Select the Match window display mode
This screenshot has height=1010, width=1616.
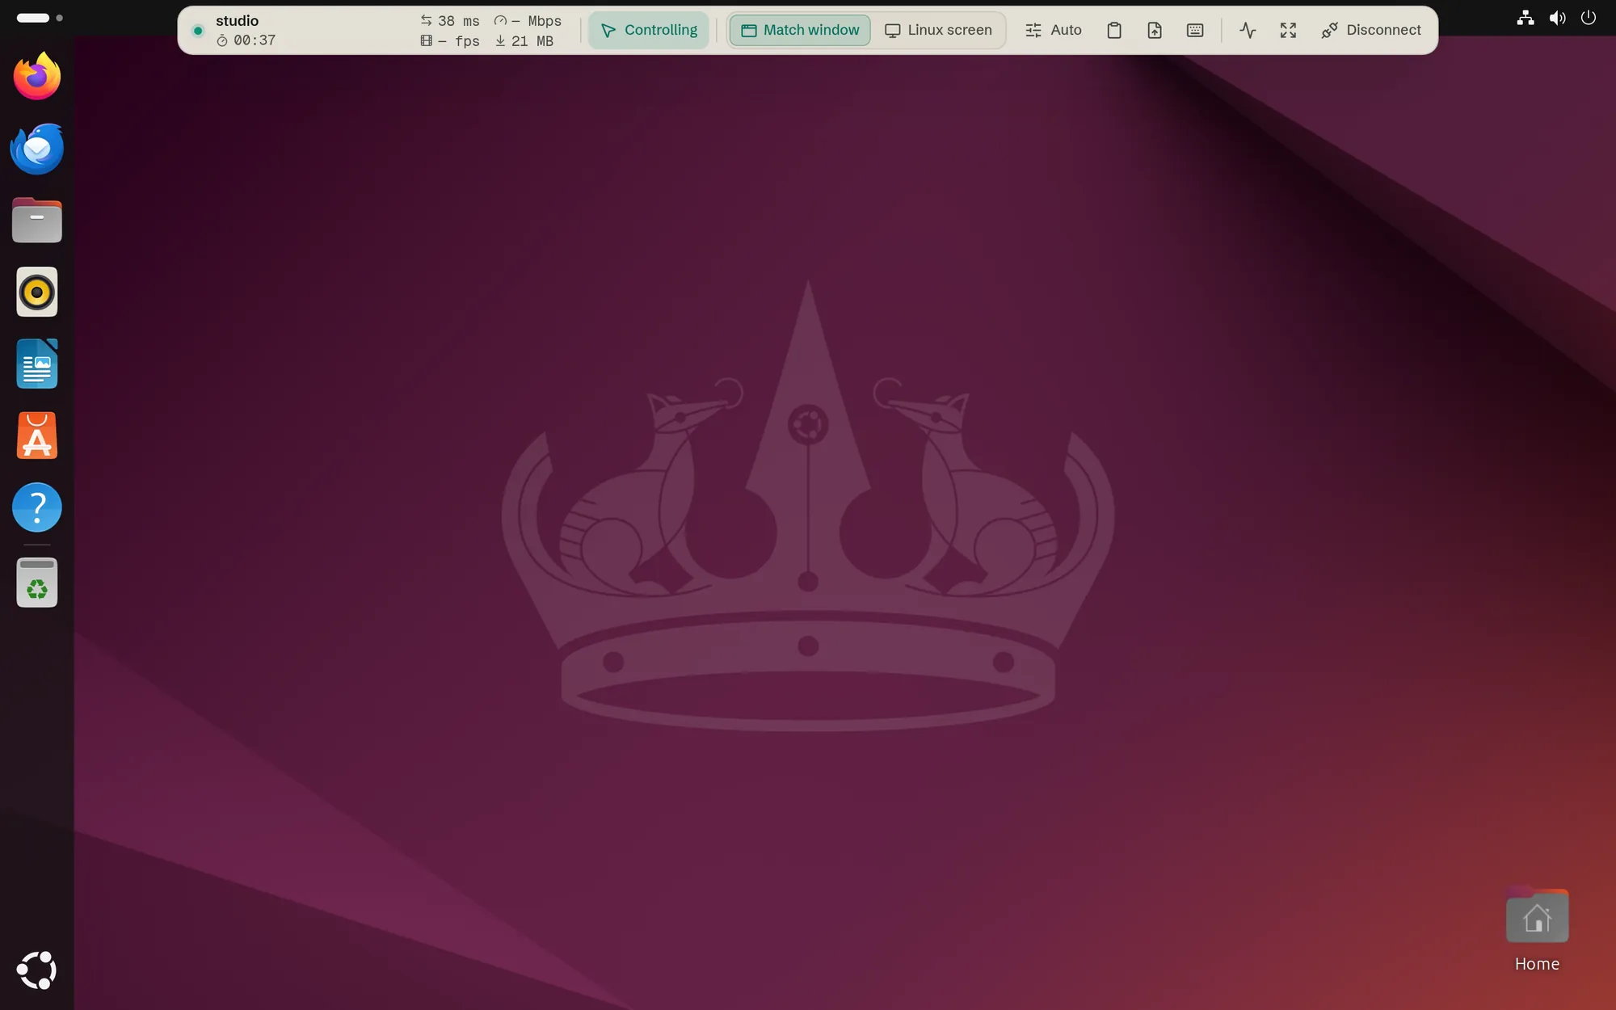point(800,30)
